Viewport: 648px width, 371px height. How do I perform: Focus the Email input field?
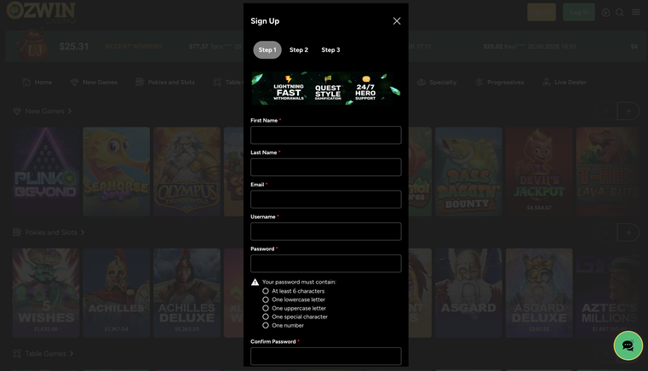coord(325,199)
